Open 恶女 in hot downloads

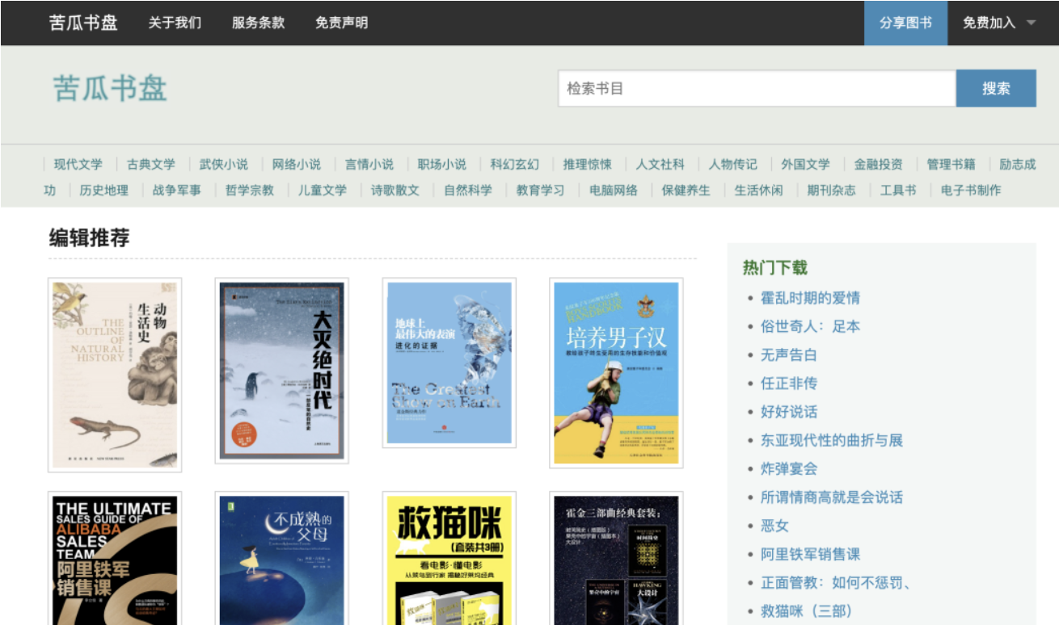pos(774,526)
